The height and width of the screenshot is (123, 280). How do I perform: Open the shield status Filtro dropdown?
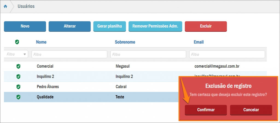16,54
